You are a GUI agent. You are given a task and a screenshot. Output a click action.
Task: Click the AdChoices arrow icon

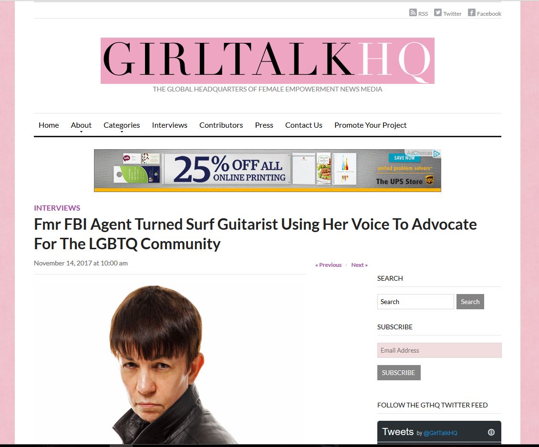[x=436, y=153]
